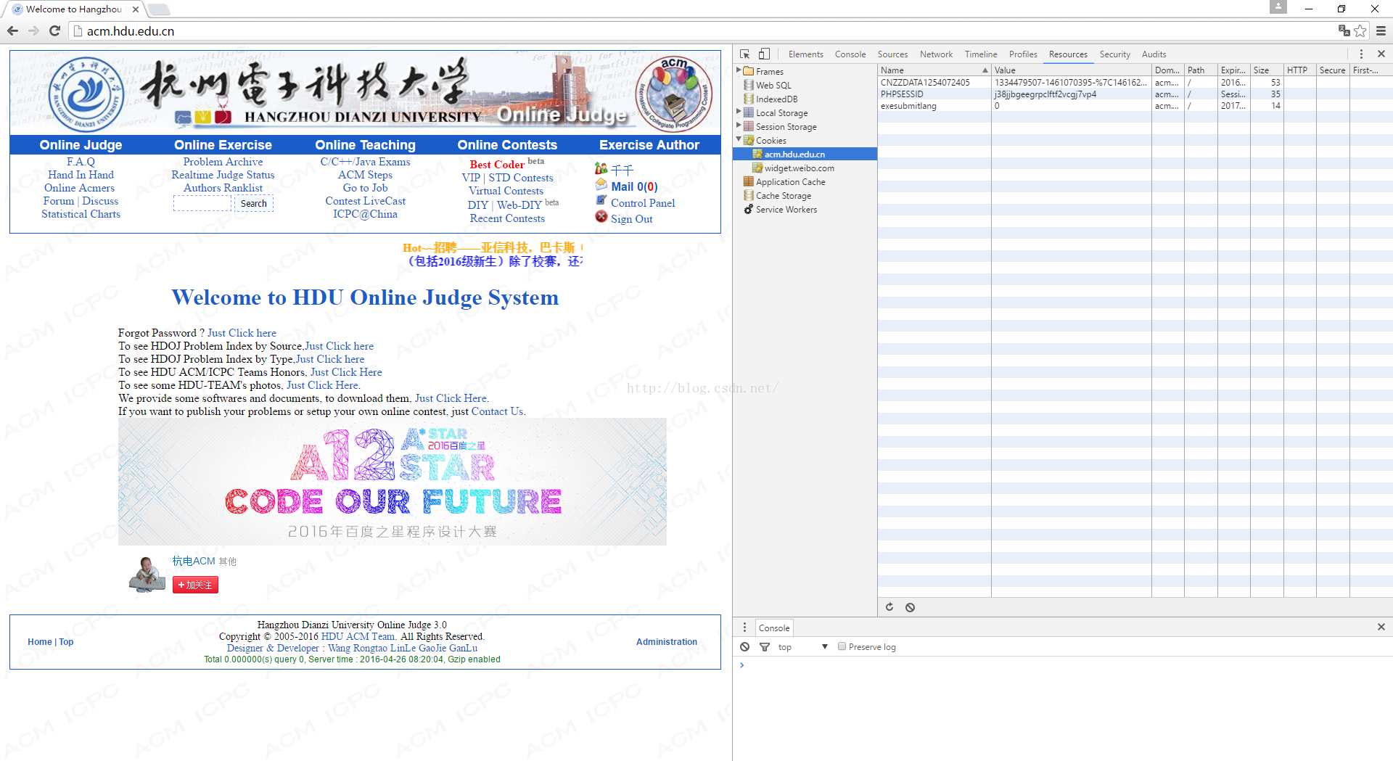This screenshot has width=1393, height=761.
Task: Expand the Frames tree node
Action: pos(739,70)
